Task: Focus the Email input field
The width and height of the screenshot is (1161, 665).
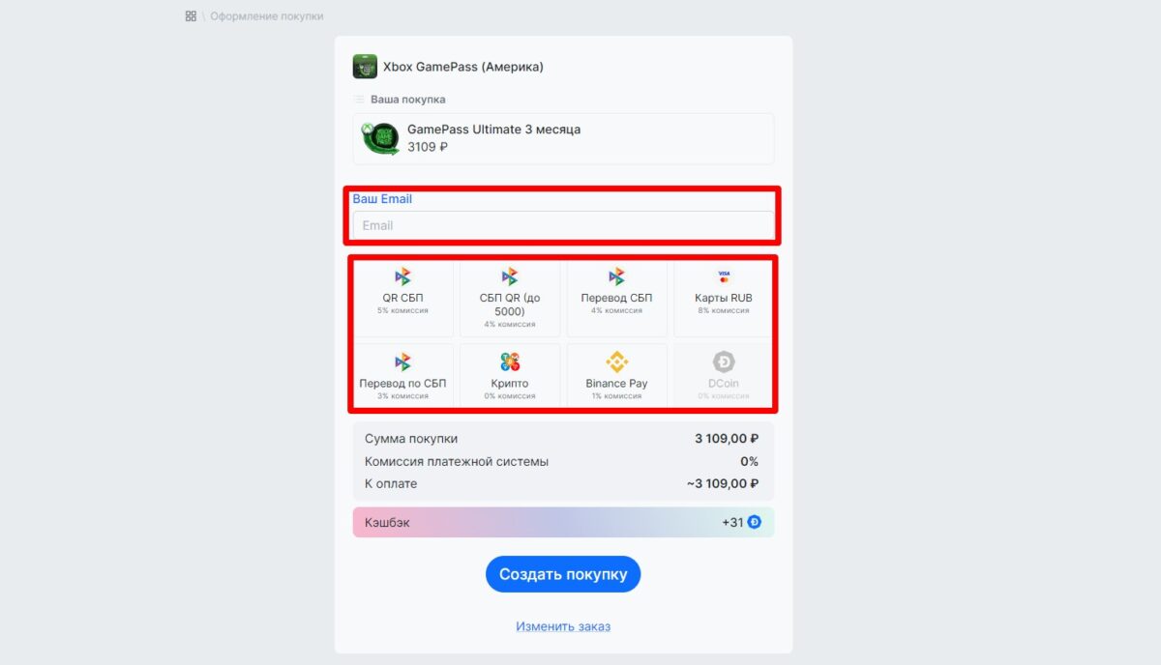Action: (x=563, y=225)
